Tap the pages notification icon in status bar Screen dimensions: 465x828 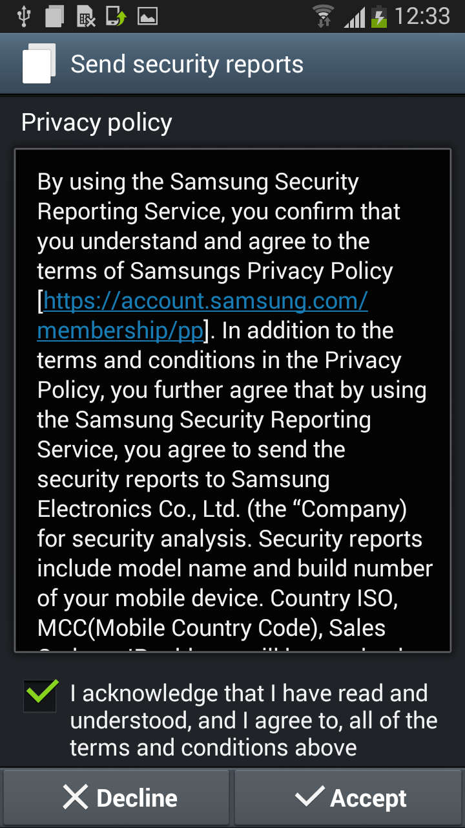click(x=55, y=16)
